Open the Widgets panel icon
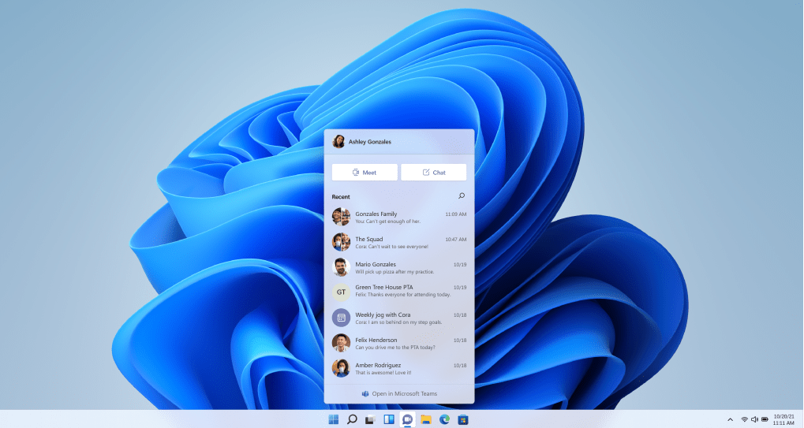The height and width of the screenshot is (428, 804). click(389, 419)
